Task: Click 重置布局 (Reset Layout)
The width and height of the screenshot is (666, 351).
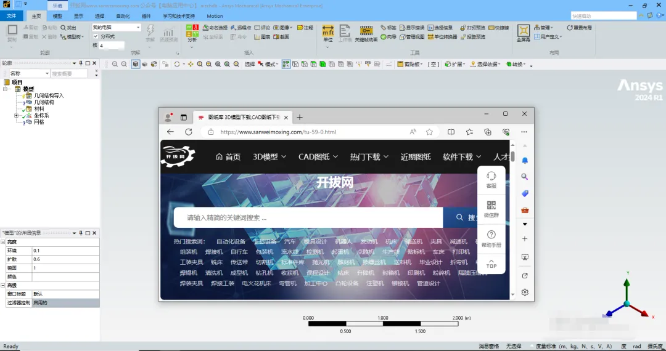Action: (579, 28)
